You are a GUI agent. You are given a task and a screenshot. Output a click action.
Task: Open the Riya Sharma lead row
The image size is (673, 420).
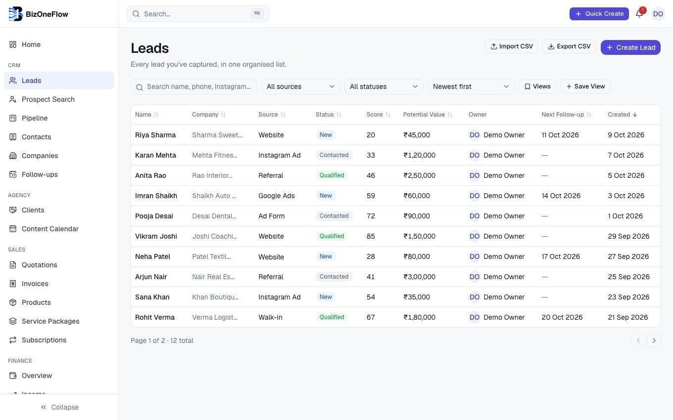click(396, 135)
